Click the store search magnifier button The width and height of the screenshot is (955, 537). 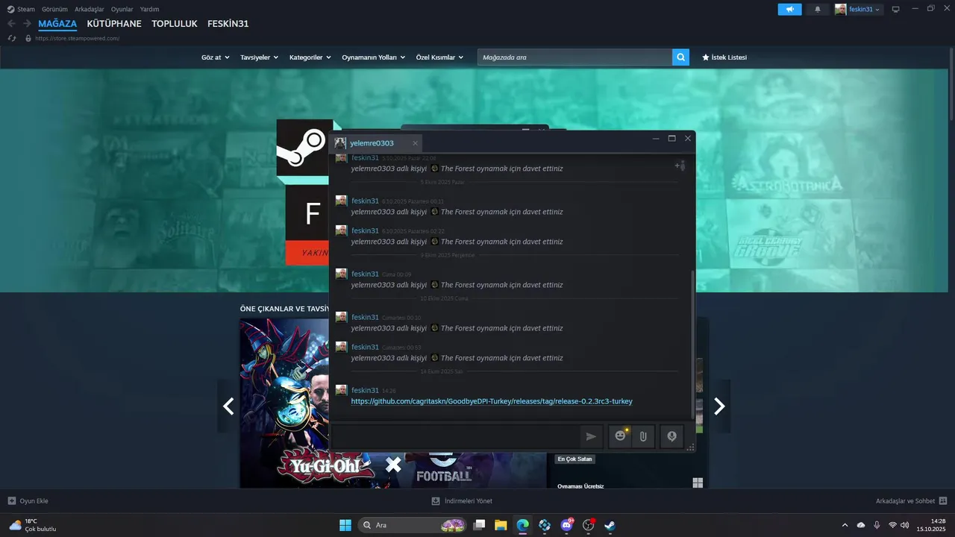680,57
